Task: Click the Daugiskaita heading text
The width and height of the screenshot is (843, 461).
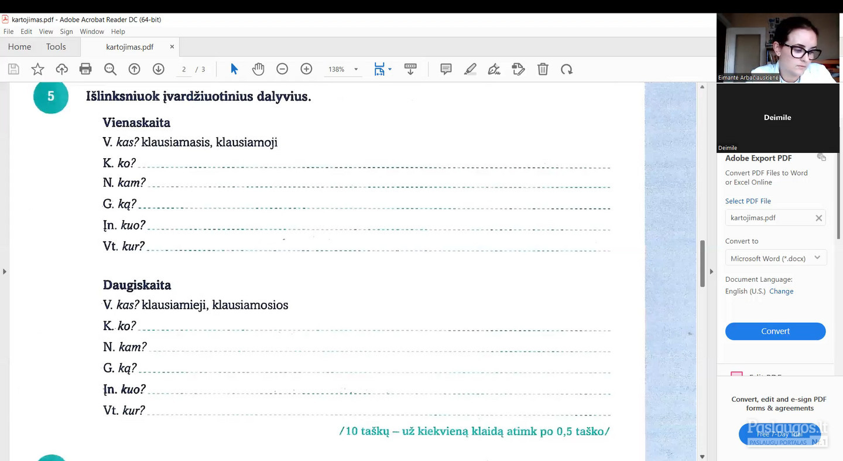Action: (137, 285)
